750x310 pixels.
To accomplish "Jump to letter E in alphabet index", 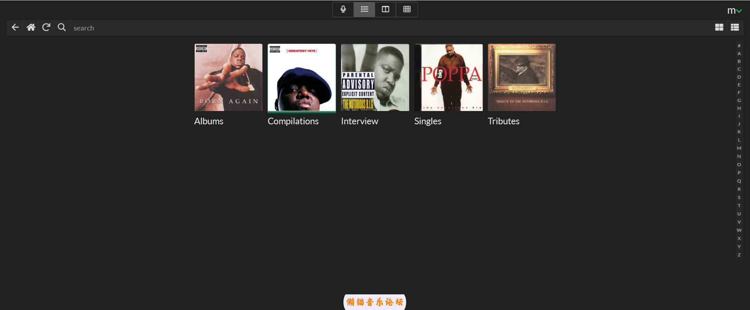I will [739, 85].
